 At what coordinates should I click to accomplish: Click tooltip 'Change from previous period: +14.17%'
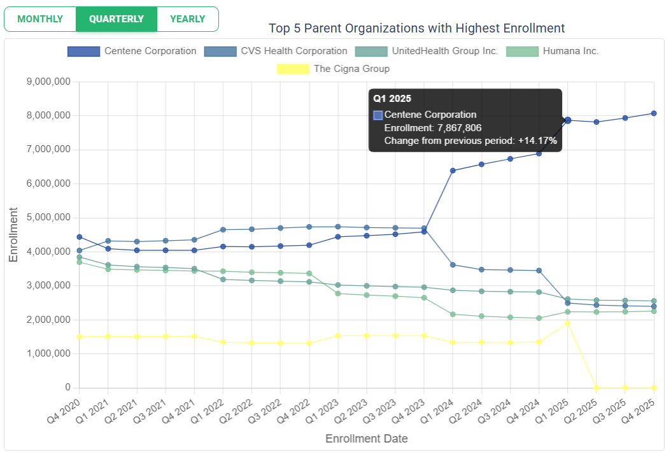click(470, 141)
